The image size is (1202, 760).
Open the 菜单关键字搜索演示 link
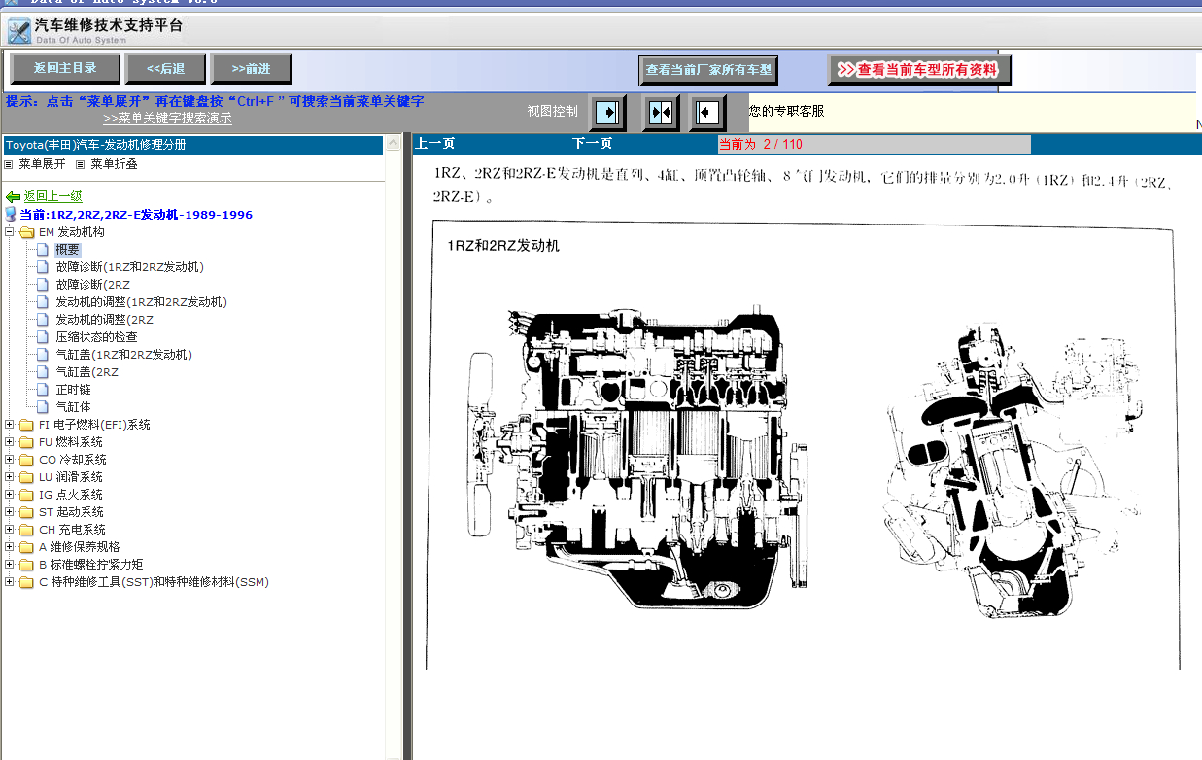click(167, 119)
